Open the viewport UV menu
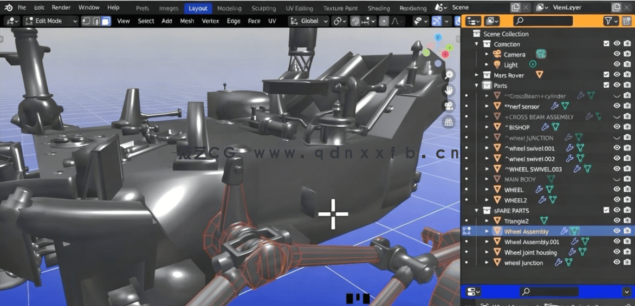Image resolution: width=635 pixels, height=306 pixels. tap(273, 21)
